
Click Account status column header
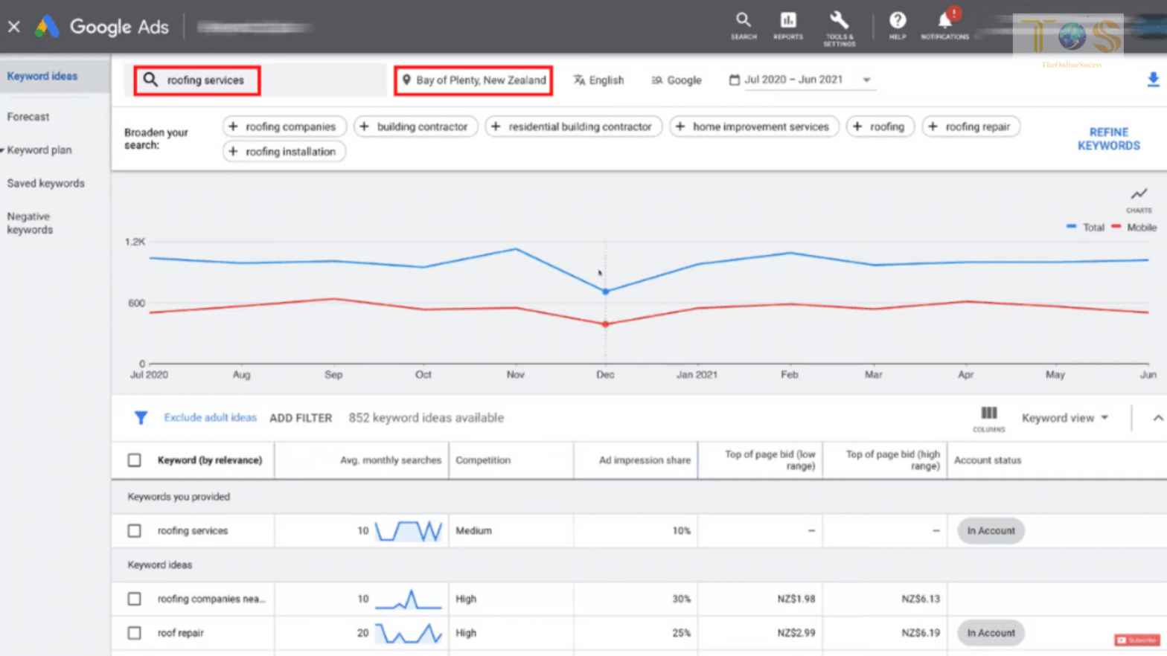pos(988,460)
